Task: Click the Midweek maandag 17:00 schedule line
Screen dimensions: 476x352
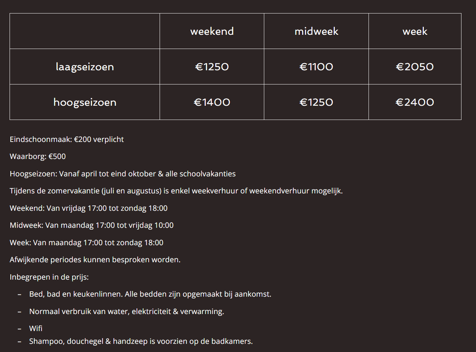Action: click(x=92, y=225)
